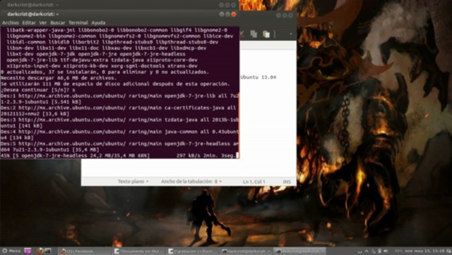
Task: Click the Copy icon in the gedit toolbar
Action: pyautogui.click(x=254, y=34)
